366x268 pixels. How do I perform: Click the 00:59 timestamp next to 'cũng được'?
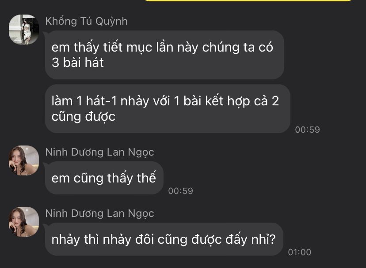pyautogui.click(x=307, y=130)
